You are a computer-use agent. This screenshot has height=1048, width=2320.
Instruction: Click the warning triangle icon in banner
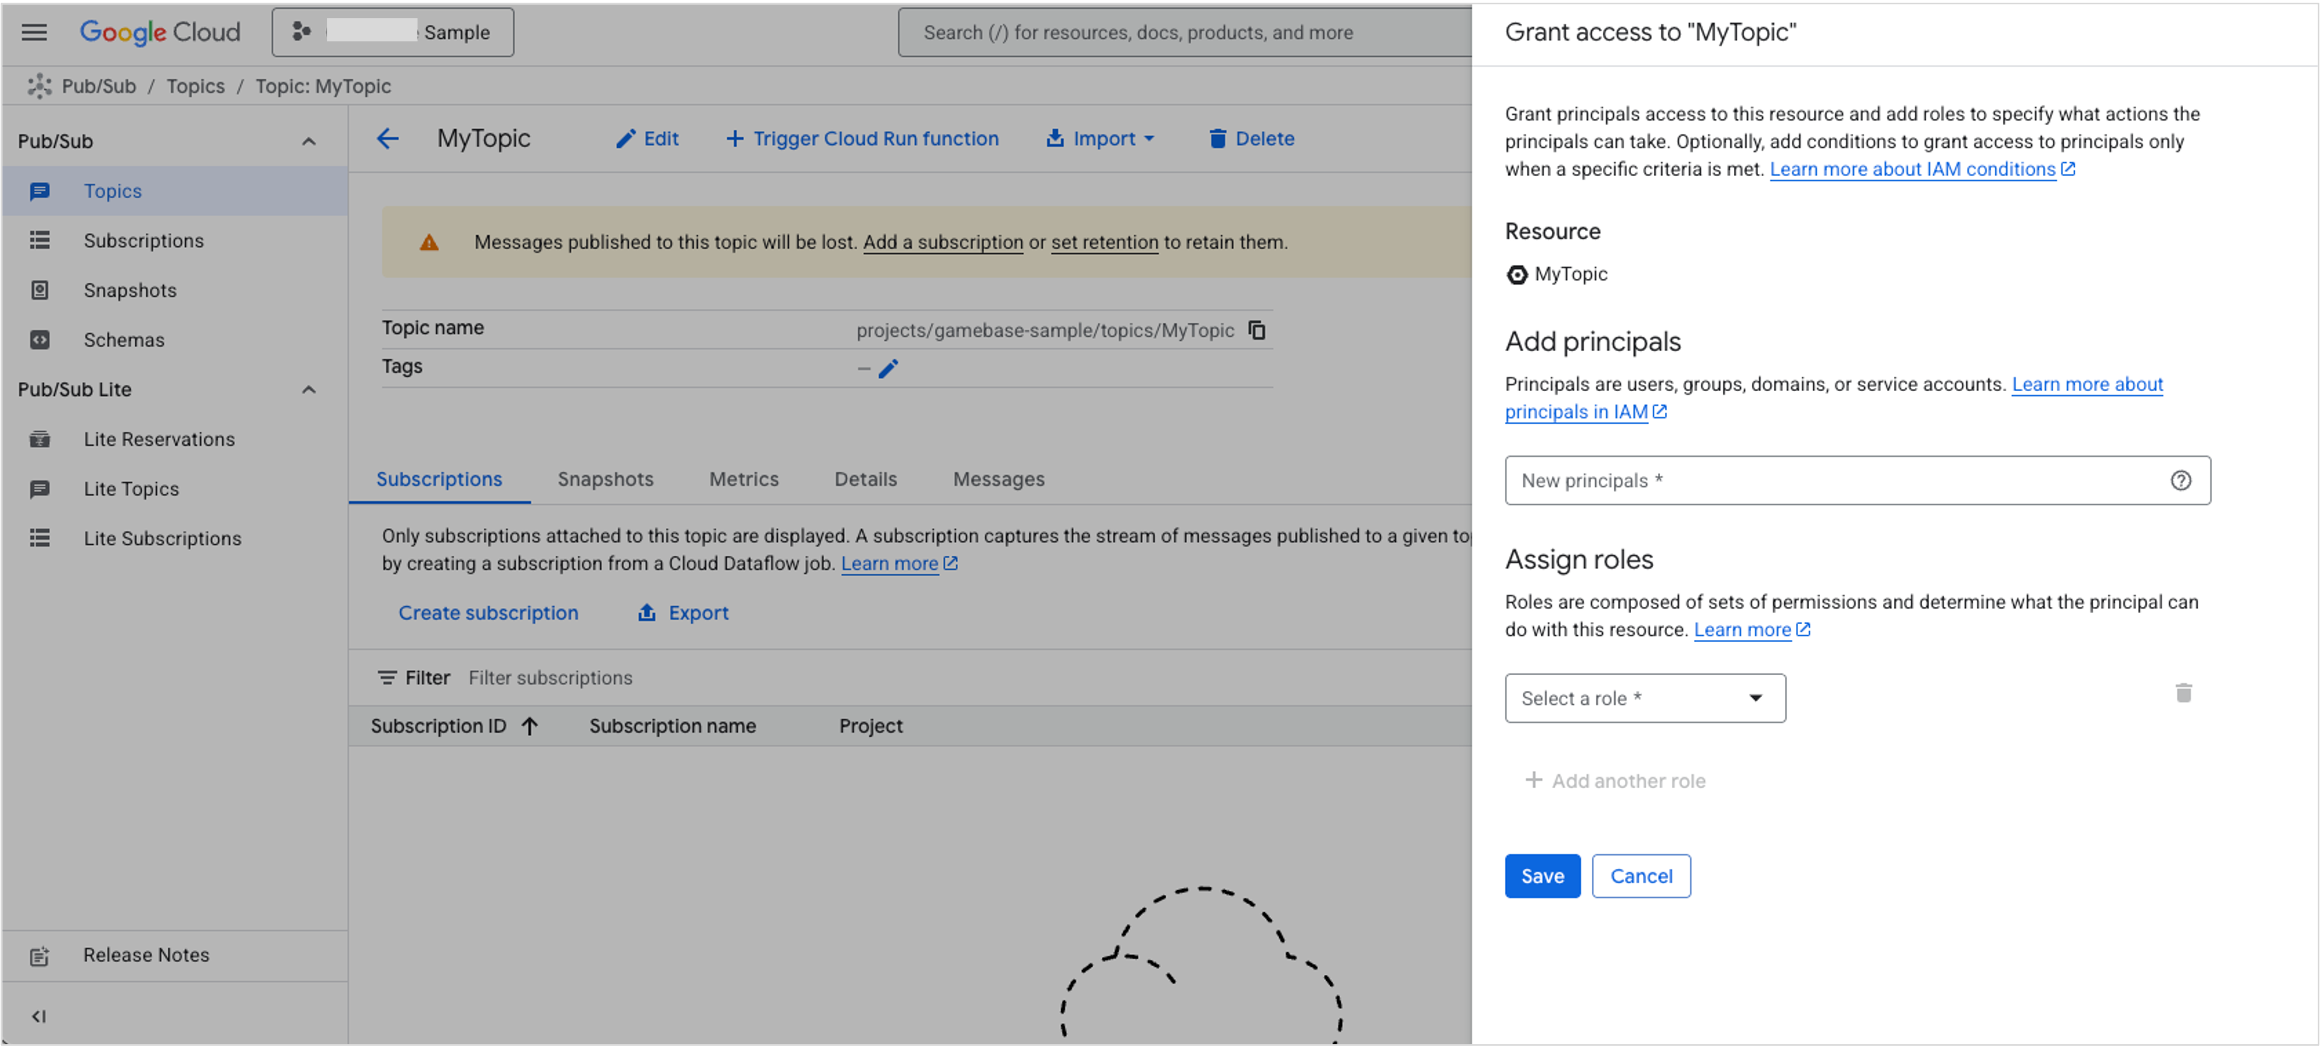pos(429,242)
